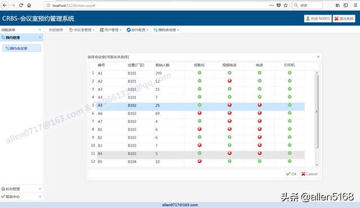Collapse the 预约管理 accordion section
This screenshot has height=208, width=360.
pyautogui.click(x=40, y=37)
